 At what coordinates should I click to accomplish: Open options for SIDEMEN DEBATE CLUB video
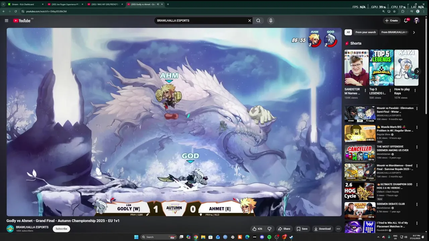417,204
